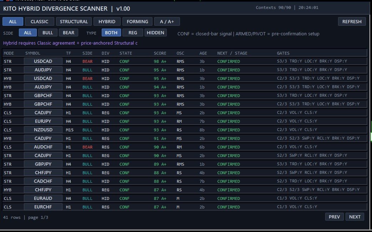This screenshot has width=372, height=232.
Task: Click the NEXT / STAGE column header
Action: 232,53
